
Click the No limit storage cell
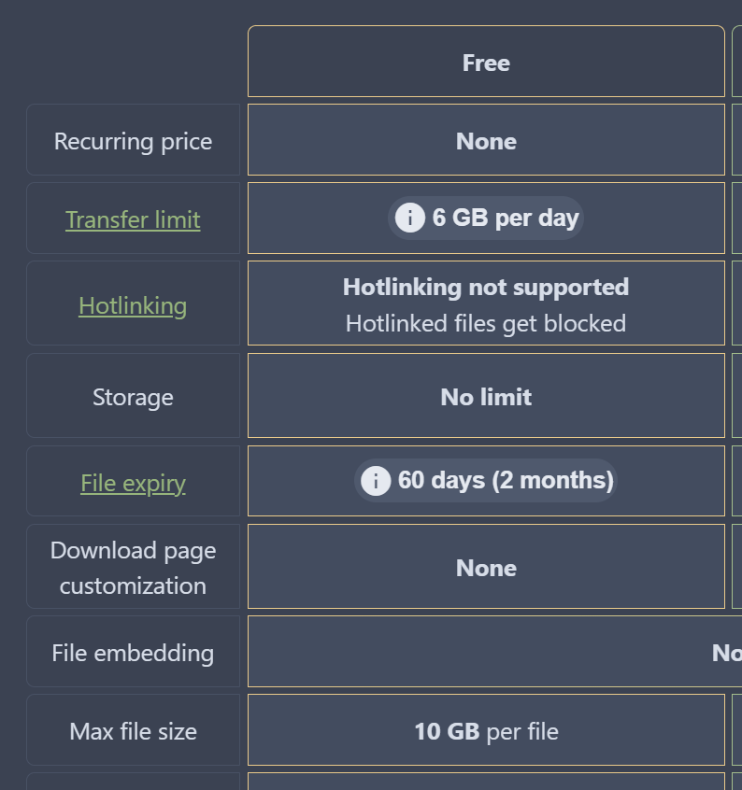pos(486,397)
